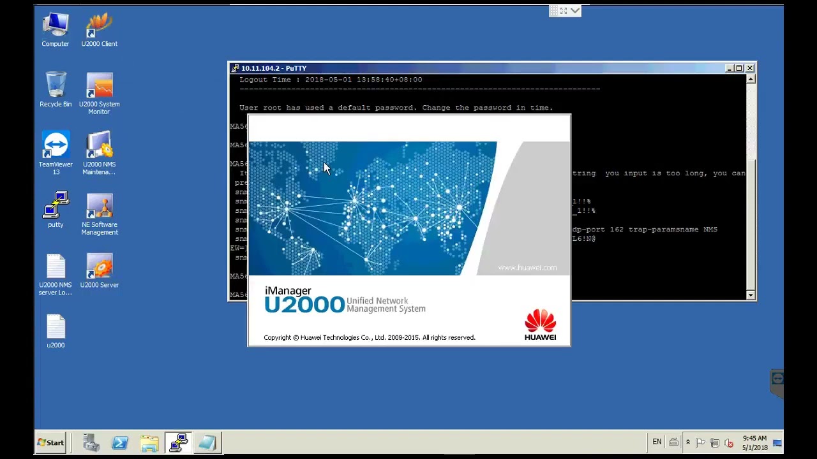The image size is (817, 459).
Task: Open the PuTTY window system menu icon
Action: [x=235, y=68]
